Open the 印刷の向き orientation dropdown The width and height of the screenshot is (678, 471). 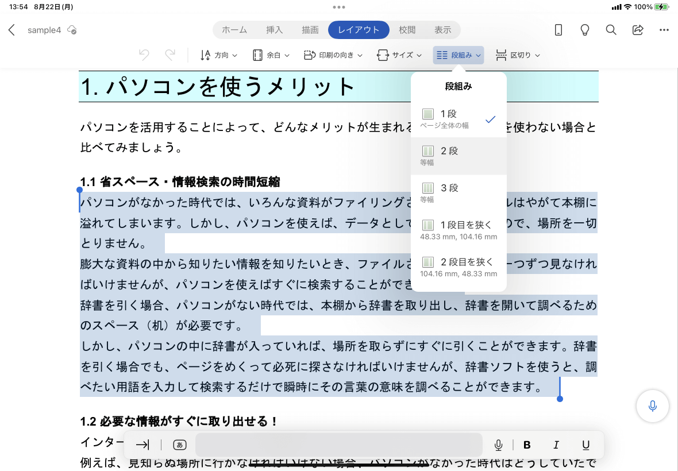pyautogui.click(x=333, y=55)
